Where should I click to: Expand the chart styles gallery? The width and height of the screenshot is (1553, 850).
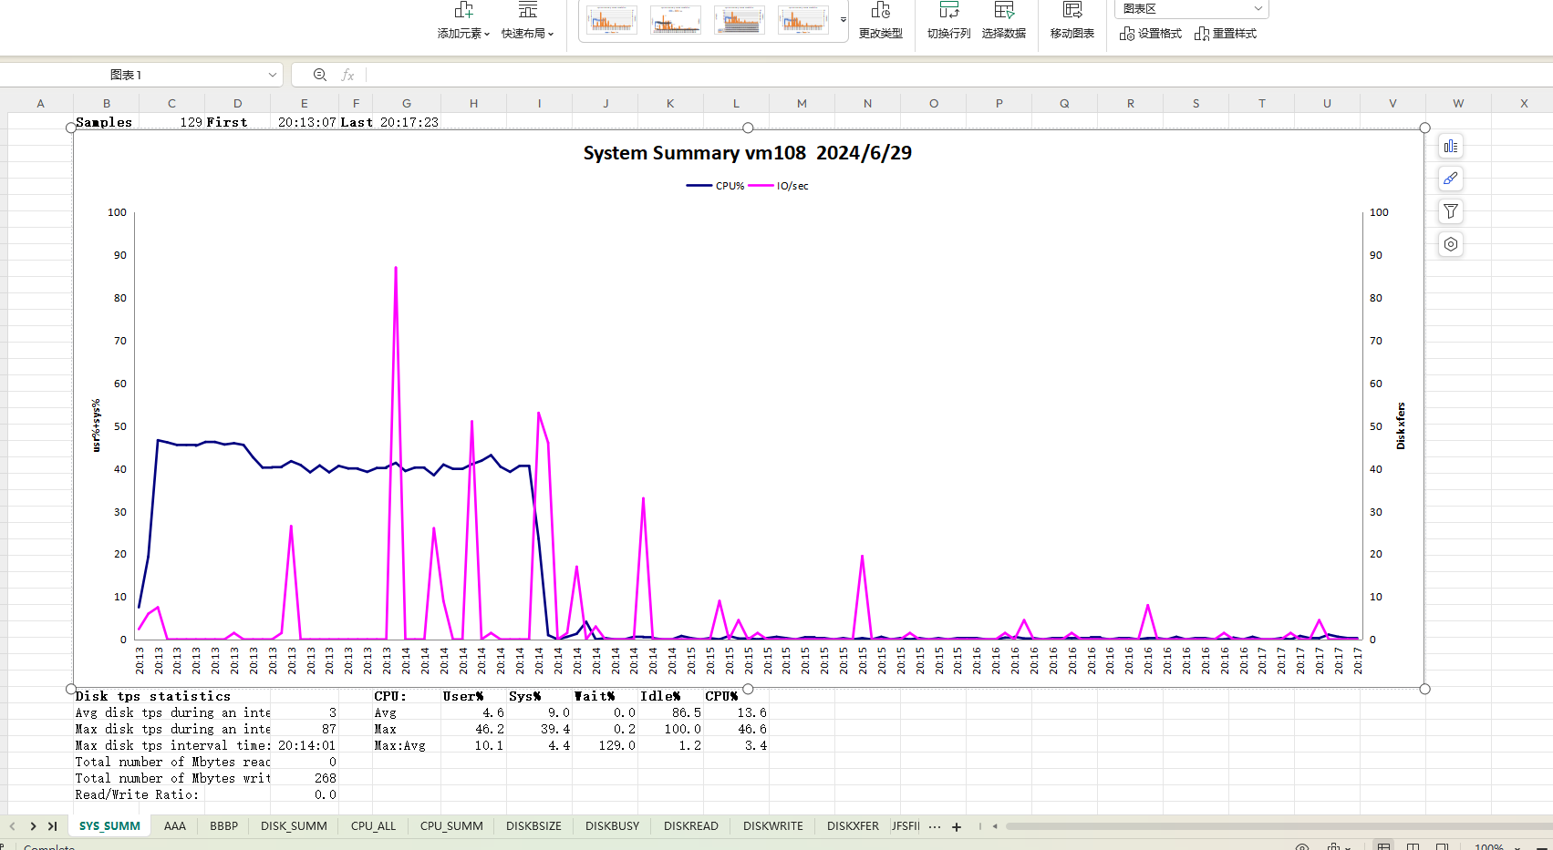[844, 19]
